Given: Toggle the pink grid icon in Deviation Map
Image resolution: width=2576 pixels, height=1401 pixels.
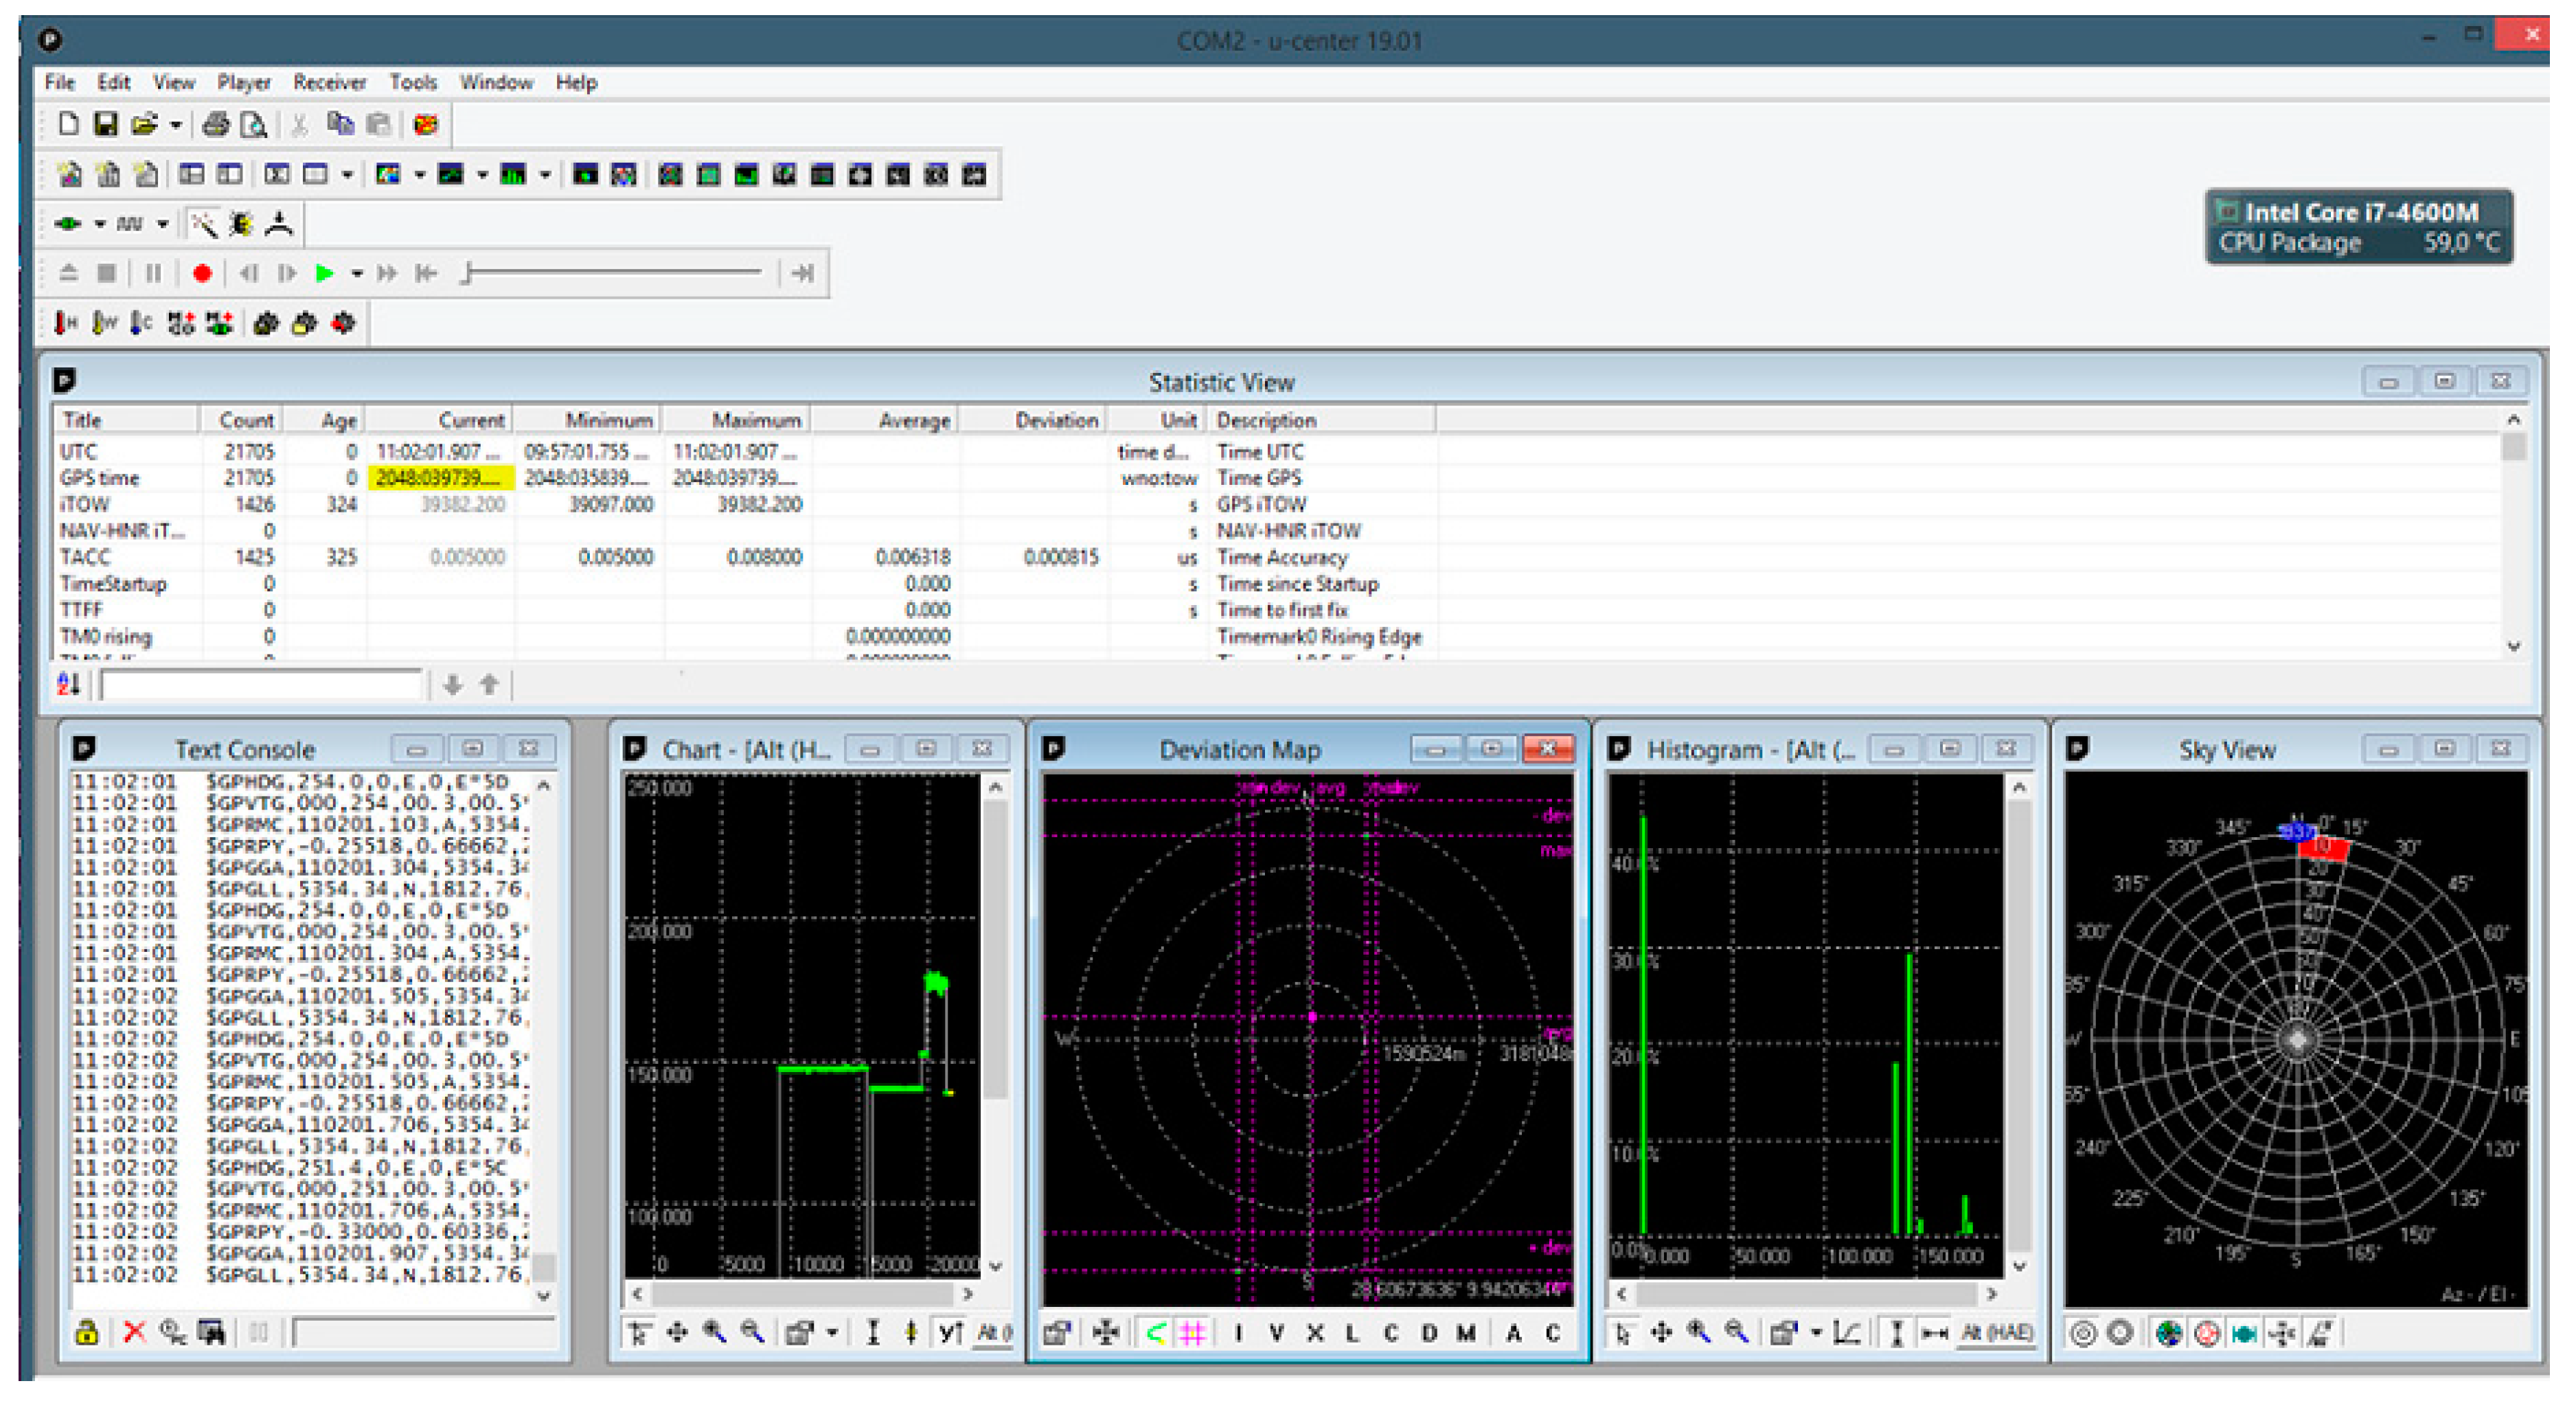Looking at the screenshot, I should click(1193, 1333).
